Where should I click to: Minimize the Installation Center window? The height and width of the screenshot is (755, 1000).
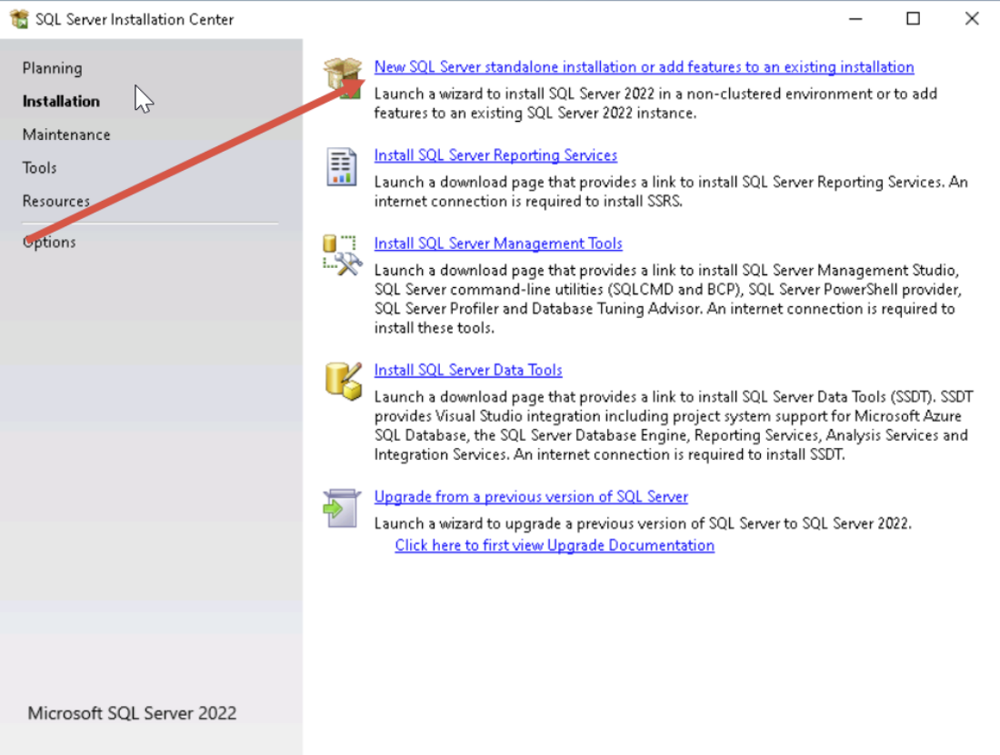coord(855,19)
